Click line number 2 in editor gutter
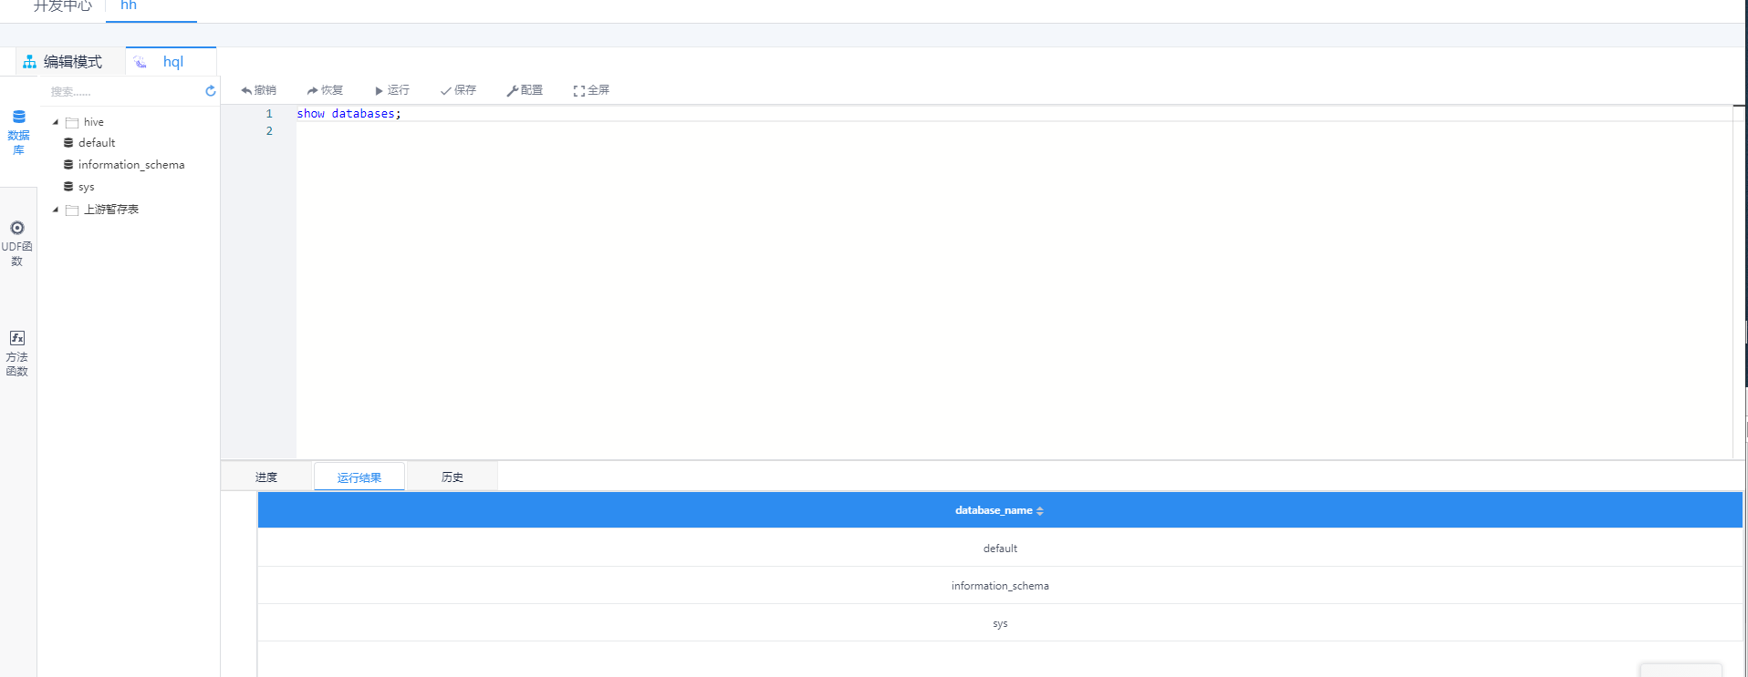 click(x=269, y=131)
